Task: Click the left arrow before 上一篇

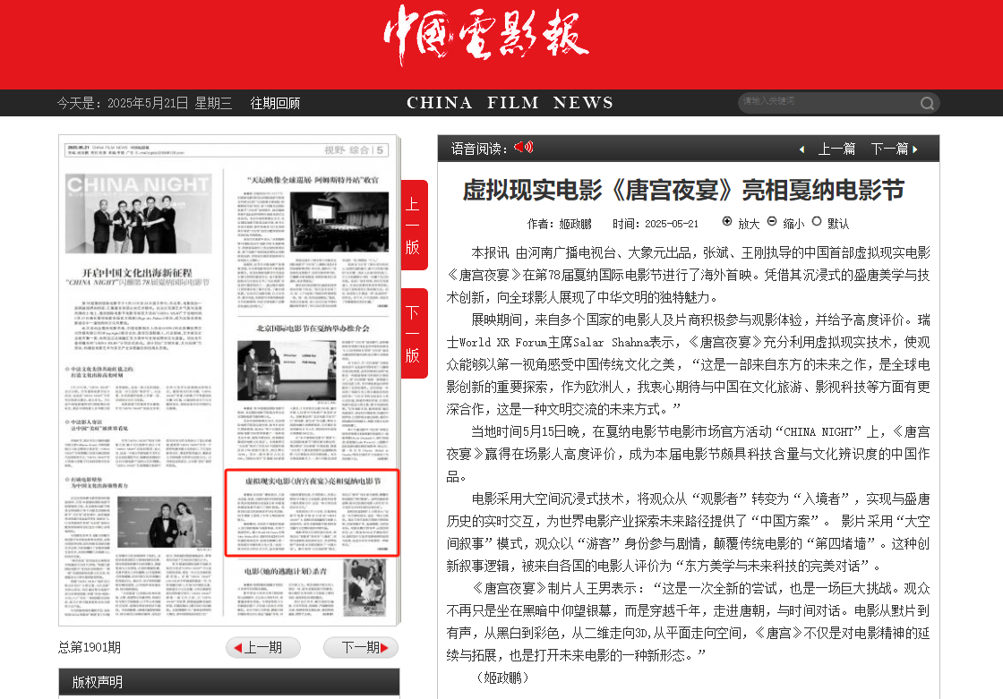Action: click(802, 149)
